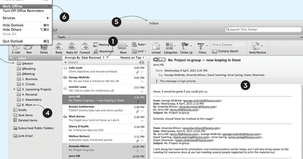Click inside the Search This Folder field

(x=263, y=29)
